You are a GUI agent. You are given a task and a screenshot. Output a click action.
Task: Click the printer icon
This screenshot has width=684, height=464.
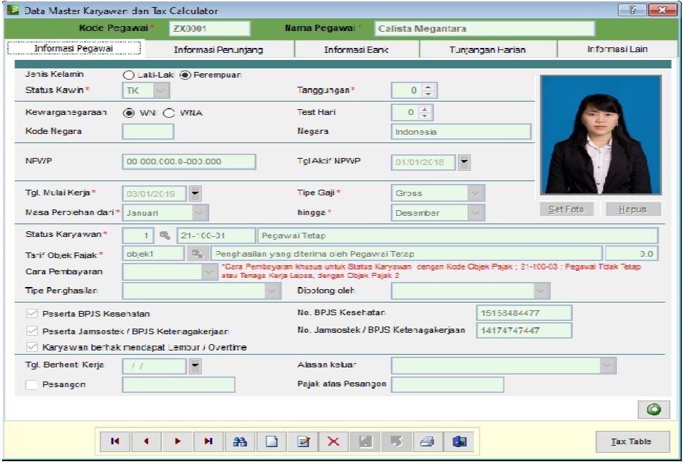[426, 441]
